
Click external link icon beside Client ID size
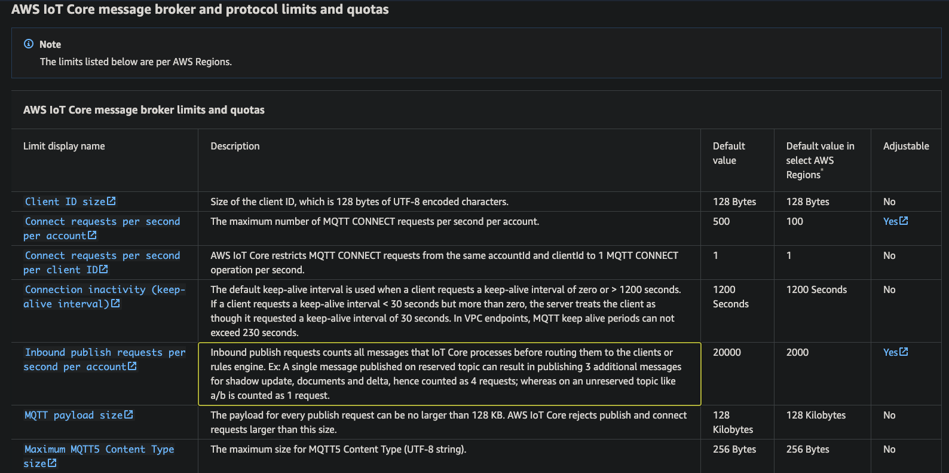pyautogui.click(x=112, y=202)
